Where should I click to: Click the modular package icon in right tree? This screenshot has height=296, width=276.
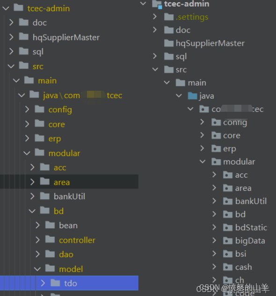(216, 162)
